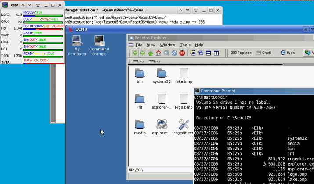This screenshot has width=314, height=184.
Task: Tile windows horizontally icon
Action: [x=209, y=53]
